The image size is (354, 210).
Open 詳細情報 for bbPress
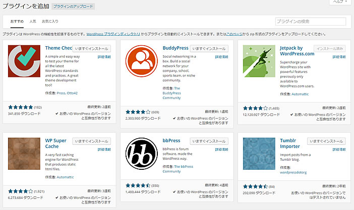coord(221,149)
